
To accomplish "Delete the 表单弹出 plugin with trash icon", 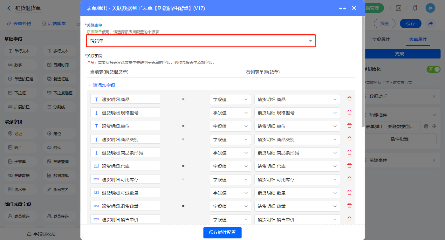I will click(x=427, y=126).
